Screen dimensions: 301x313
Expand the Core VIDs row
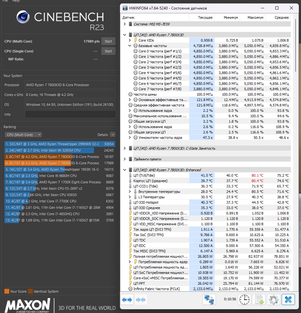130,40
